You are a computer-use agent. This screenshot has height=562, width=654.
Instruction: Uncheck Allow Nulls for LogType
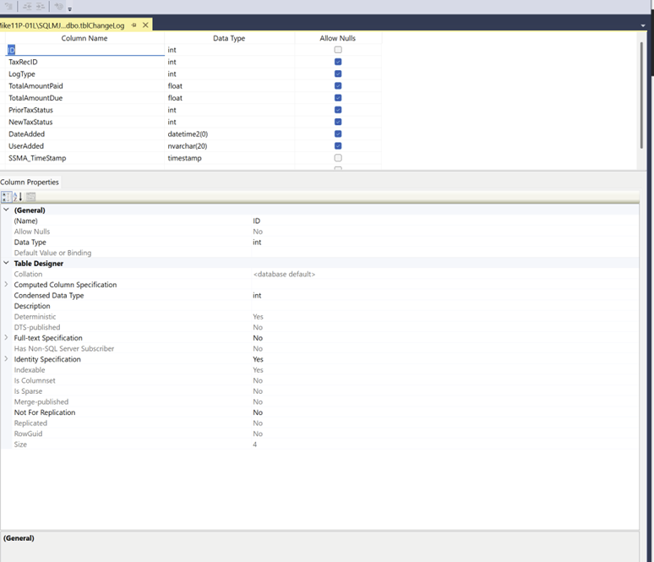pyautogui.click(x=338, y=74)
